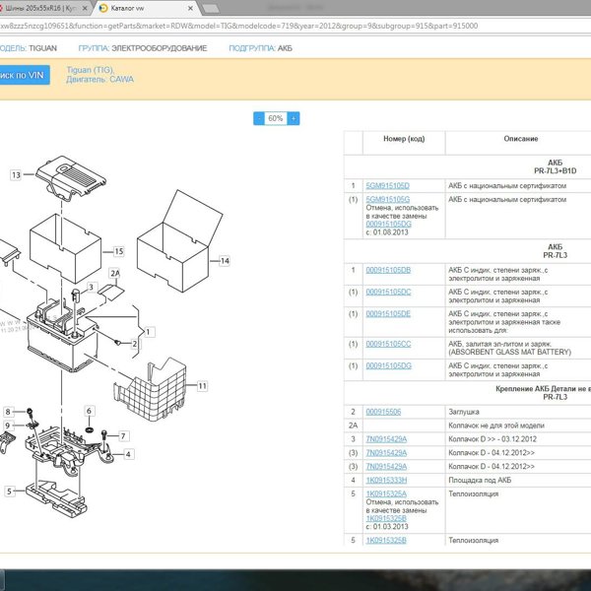Open part 000915105DG in PR-7L3 section

pos(389,366)
